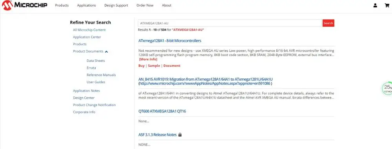
Task: Click the green 25% progress badge
Action: coord(387,89)
